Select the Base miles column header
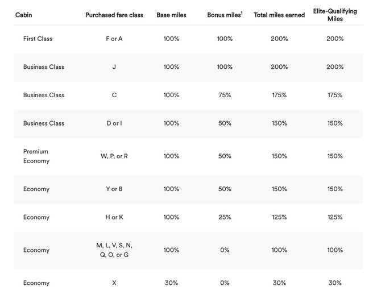The width and height of the screenshot is (377, 307). click(x=171, y=15)
